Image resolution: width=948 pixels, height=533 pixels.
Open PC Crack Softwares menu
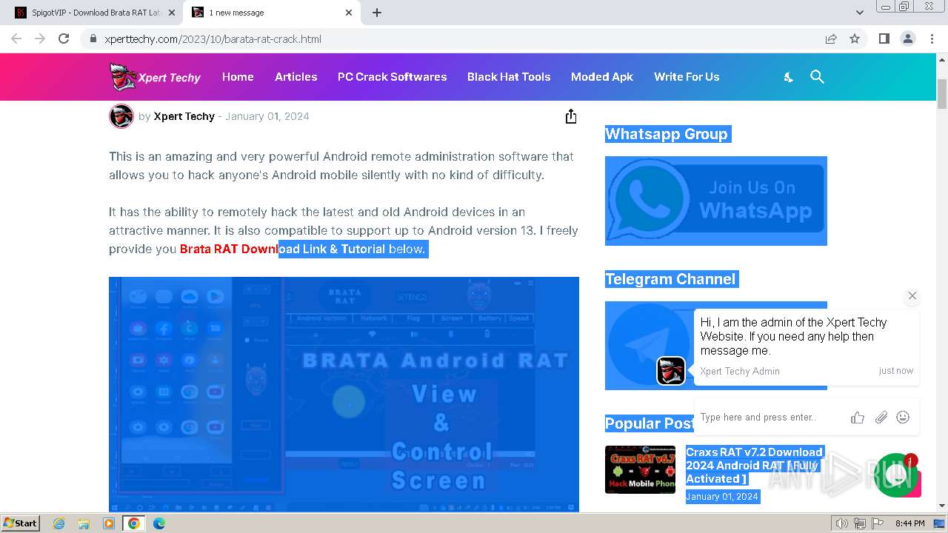[392, 77]
